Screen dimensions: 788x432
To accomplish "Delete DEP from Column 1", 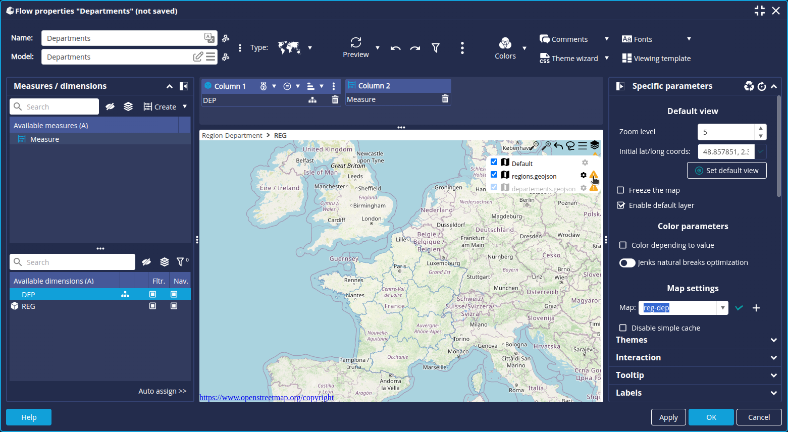I will [335, 100].
